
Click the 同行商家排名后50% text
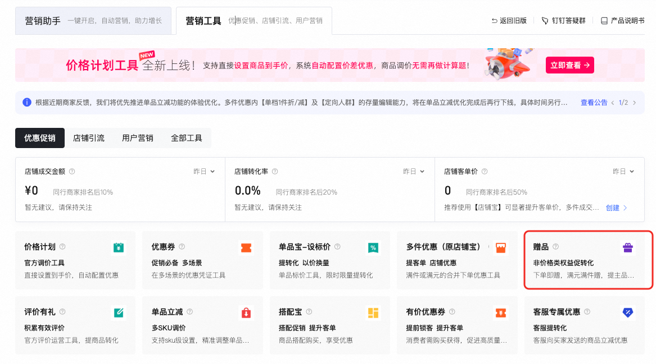[x=496, y=192]
